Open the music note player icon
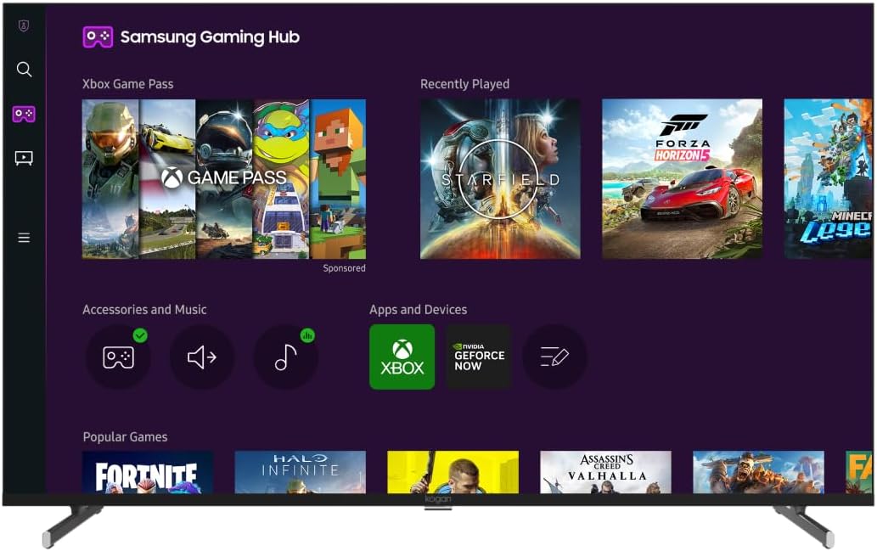This screenshot has height=551, width=877. pos(285,357)
